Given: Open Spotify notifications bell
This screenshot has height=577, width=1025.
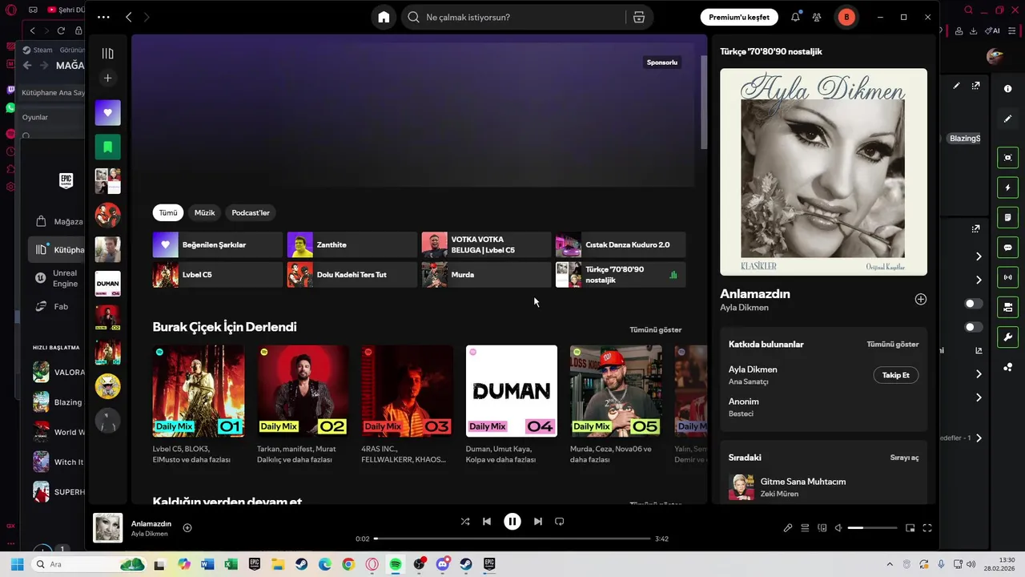Looking at the screenshot, I should point(795,17).
